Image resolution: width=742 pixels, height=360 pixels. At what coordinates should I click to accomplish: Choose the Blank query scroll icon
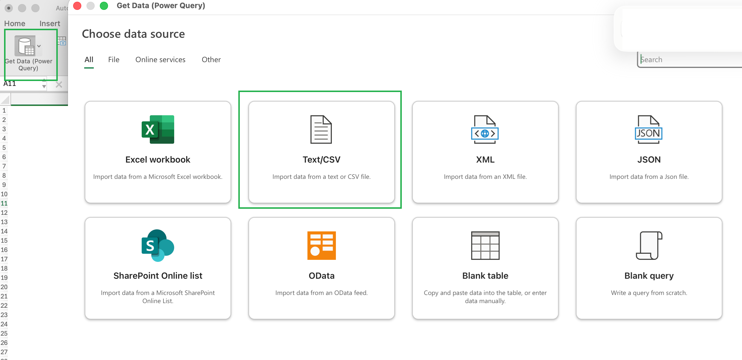649,246
